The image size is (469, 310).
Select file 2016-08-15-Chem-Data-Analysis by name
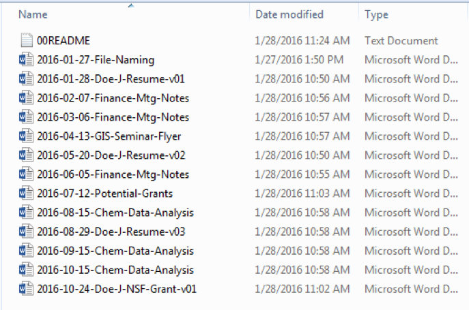(x=115, y=213)
